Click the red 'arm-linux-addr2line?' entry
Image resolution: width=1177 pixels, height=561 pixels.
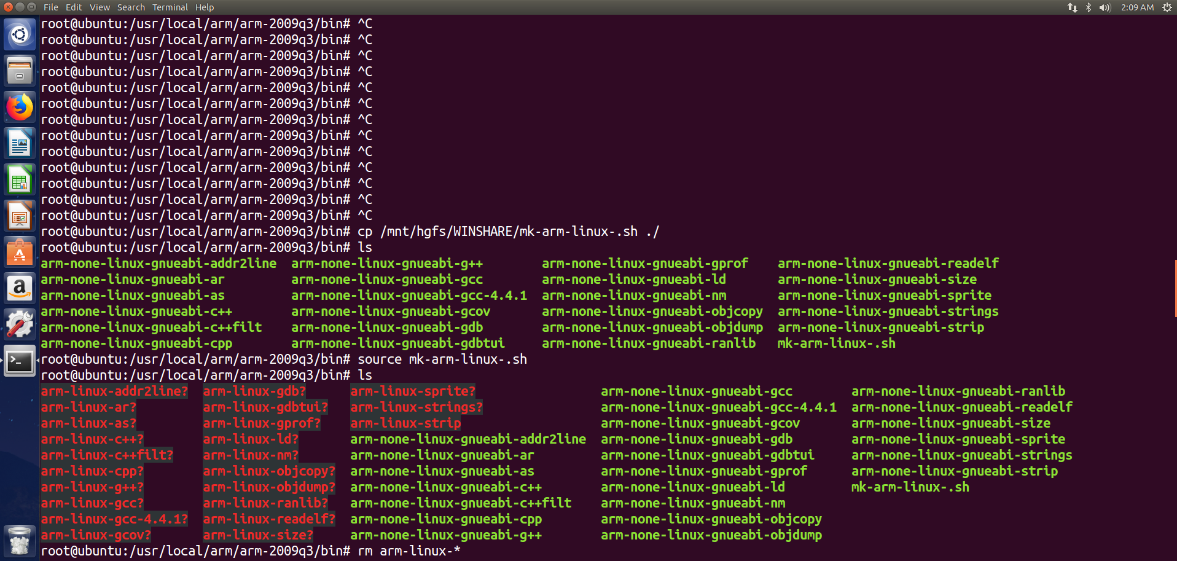(114, 391)
